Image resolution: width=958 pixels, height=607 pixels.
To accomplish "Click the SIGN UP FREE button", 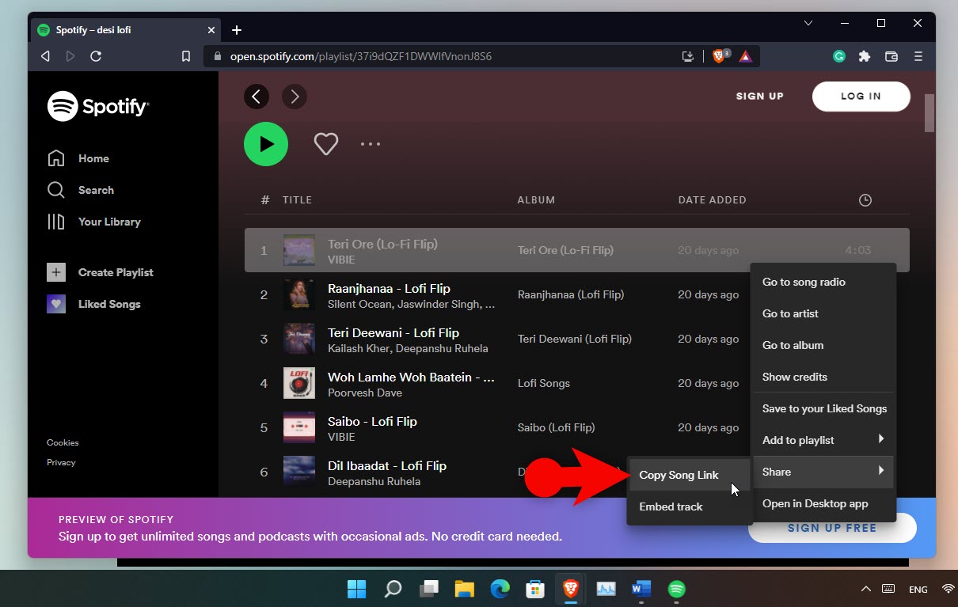I will coord(832,528).
